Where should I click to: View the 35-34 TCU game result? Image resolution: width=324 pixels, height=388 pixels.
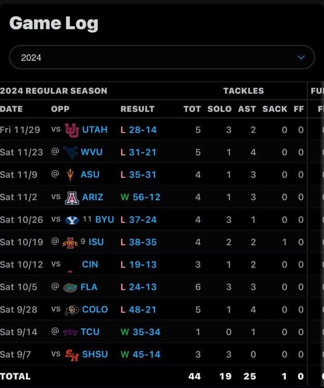coord(147,332)
